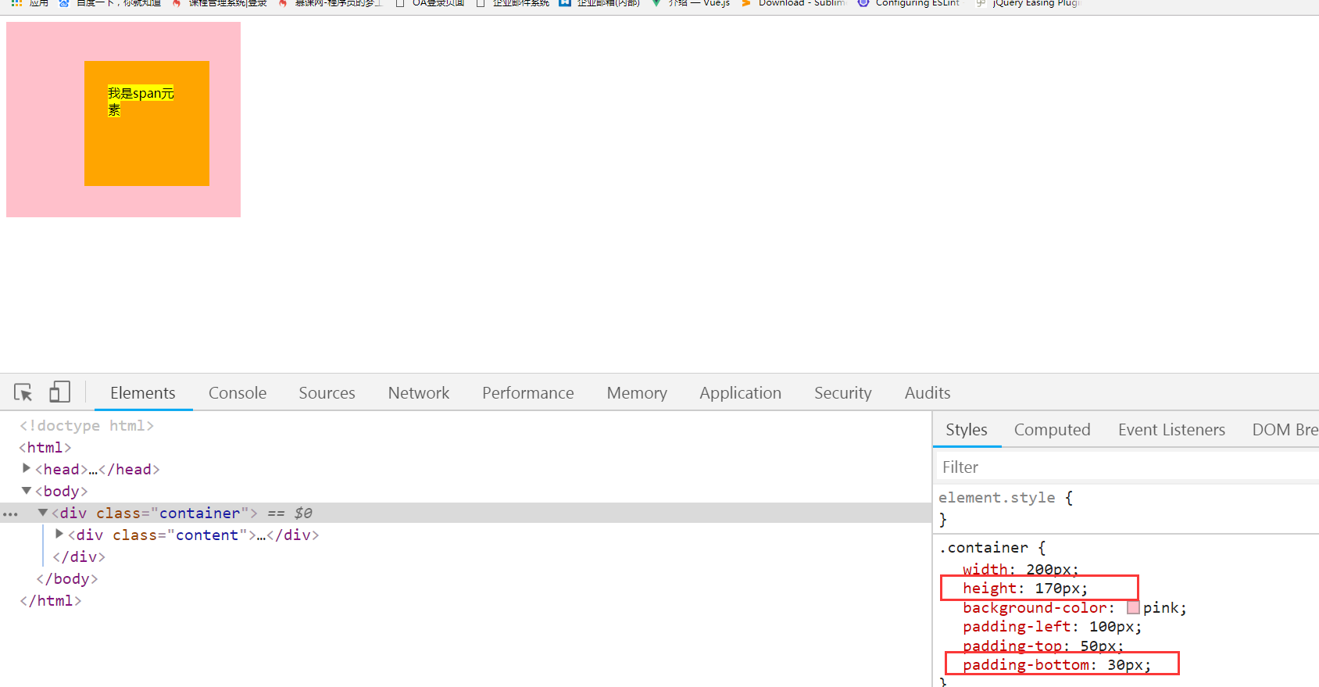
Task: Toggle the device toolbar icon
Action: (59, 392)
